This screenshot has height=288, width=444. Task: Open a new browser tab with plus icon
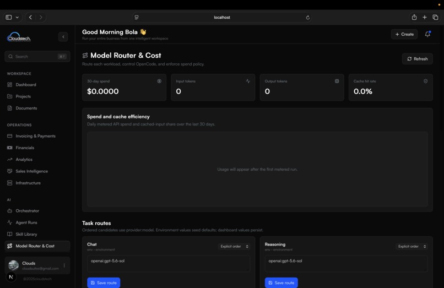(425, 17)
